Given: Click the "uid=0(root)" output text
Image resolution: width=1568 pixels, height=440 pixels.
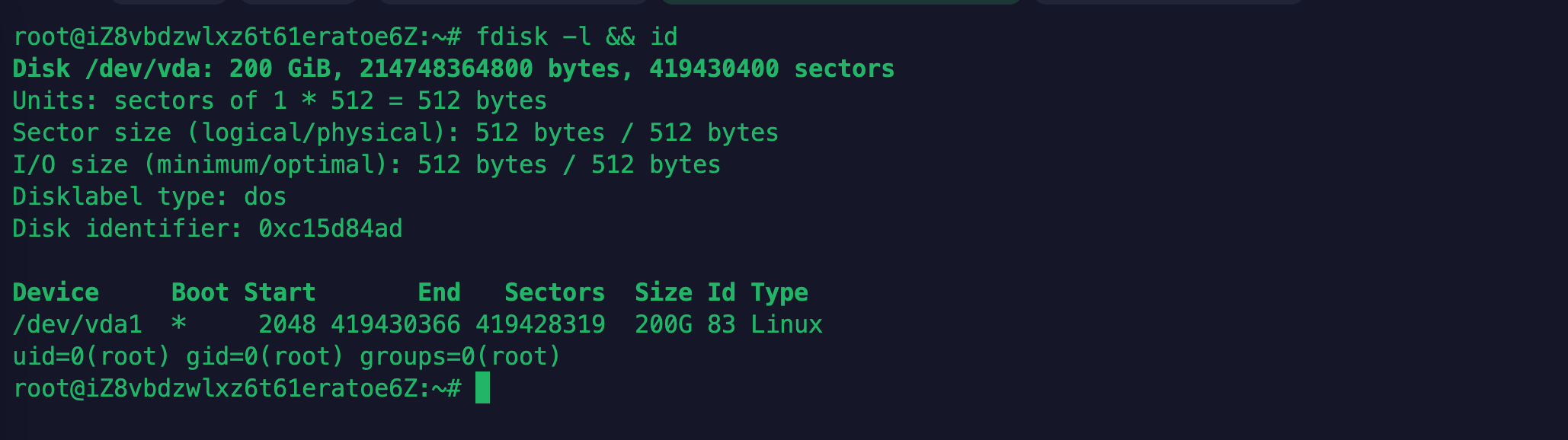Looking at the screenshot, I should (91, 356).
